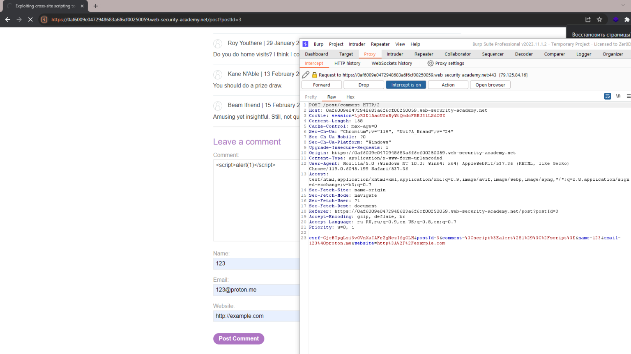This screenshot has height=354, width=631.
Task: Open a new browser tab
Action: 96,6
